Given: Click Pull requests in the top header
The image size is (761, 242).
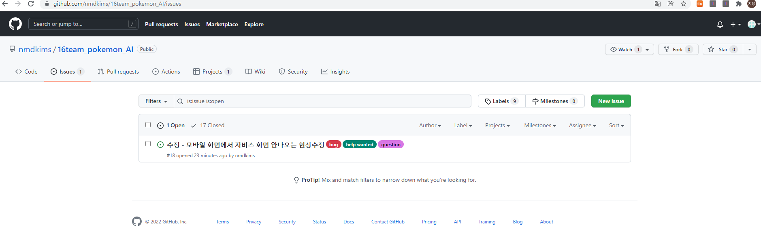Looking at the screenshot, I should click(161, 24).
